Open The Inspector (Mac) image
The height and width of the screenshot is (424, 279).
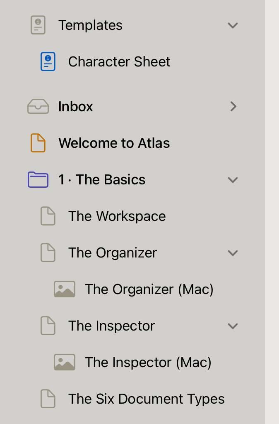click(148, 362)
